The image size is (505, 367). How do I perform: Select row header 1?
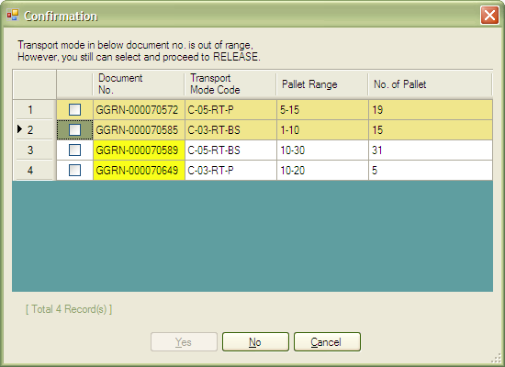[34, 110]
